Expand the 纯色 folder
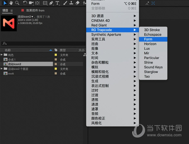The width and height of the screenshot is (189, 144). click(2, 55)
